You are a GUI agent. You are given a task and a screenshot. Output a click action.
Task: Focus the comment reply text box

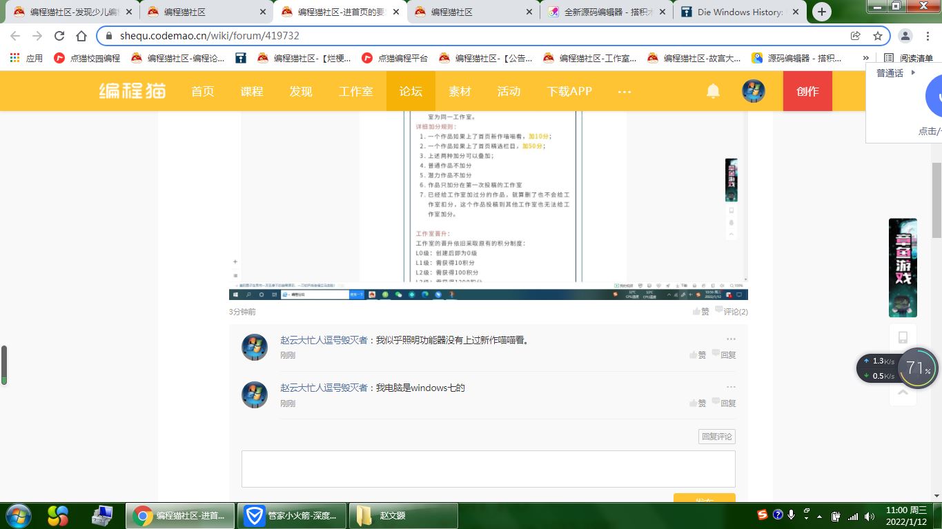click(x=489, y=470)
